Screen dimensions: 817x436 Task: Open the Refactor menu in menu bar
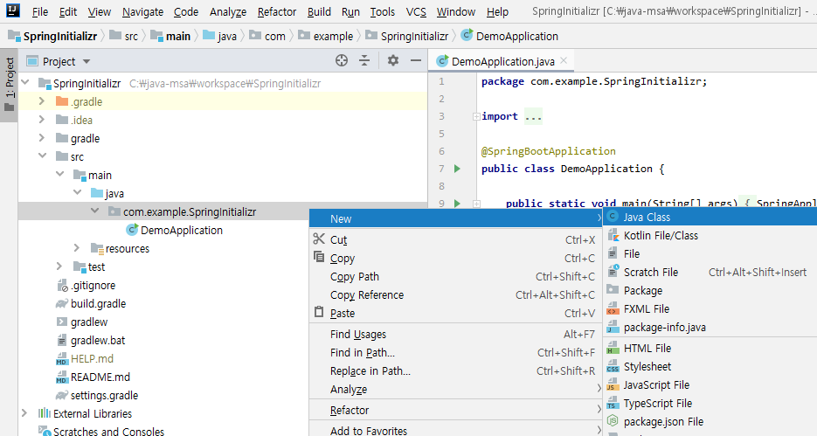(x=277, y=11)
